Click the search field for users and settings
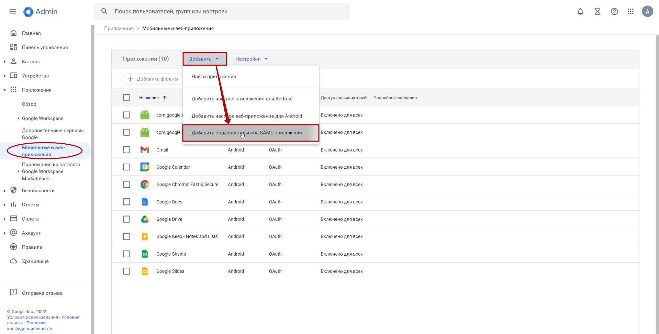This screenshot has height=334, width=659. 227,12
